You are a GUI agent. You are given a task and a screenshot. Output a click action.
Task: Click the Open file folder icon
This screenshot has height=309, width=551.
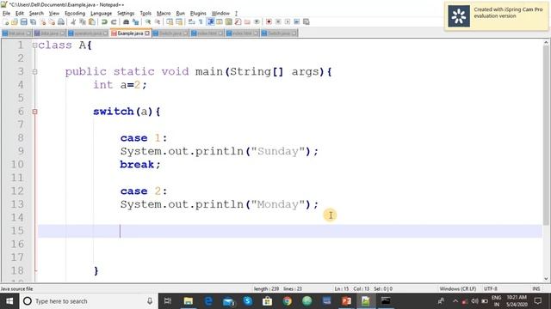coord(15,21)
